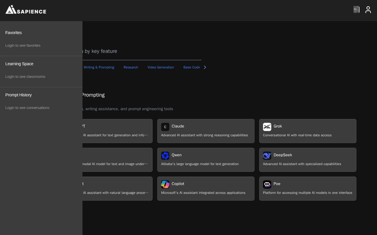
Task: Select the Qwen card title
Action: point(177,155)
